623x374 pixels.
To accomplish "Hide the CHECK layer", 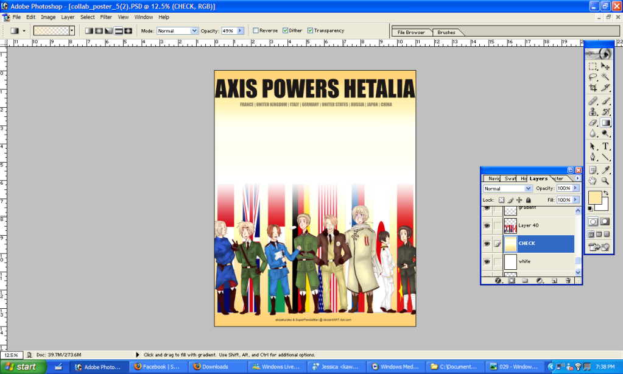I will (487, 244).
